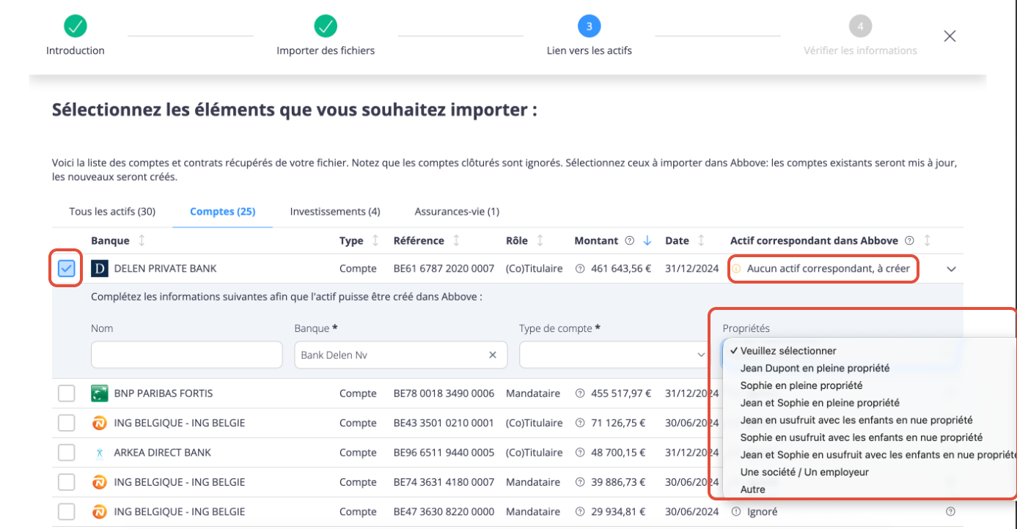Uncheck the Delen Private Bank checkbox
Image resolution: width=1017 pixels, height=529 pixels.
pos(67,269)
